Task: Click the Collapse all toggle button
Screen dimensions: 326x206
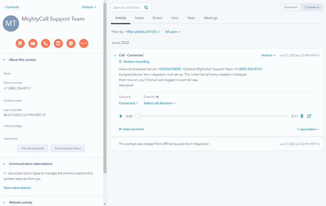Action: [x=311, y=7]
